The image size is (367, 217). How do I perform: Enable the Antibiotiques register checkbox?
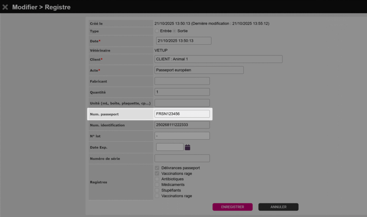(x=157, y=179)
